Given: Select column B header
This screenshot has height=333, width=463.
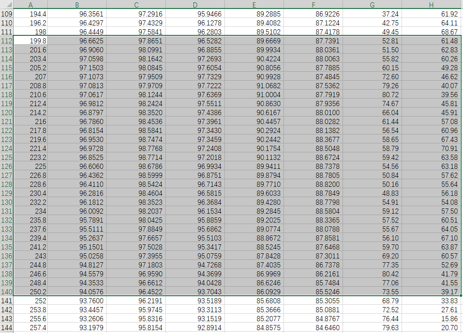Looking at the screenshot, I should coord(77,4).
